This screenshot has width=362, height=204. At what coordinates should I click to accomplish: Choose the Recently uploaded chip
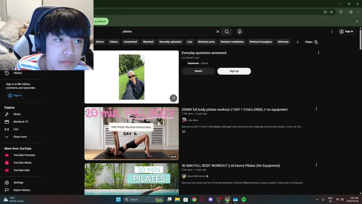(x=170, y=42)
